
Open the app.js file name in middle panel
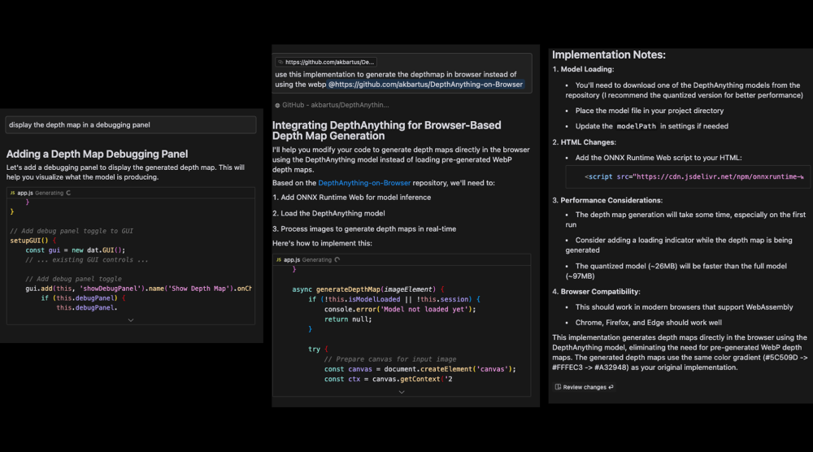[x=291, y=259]
